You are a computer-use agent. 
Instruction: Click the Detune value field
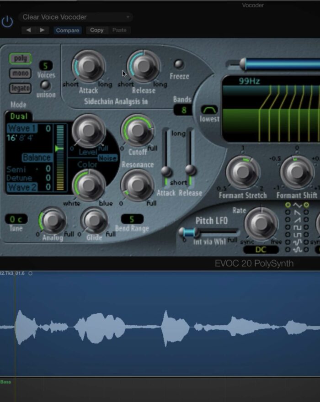[x=48, y=178]
